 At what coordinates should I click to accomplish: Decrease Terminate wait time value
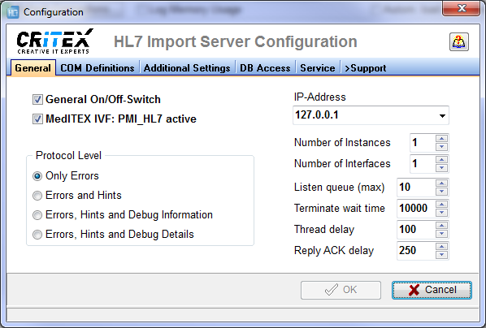pyautogui.click(x=441, y=213)
